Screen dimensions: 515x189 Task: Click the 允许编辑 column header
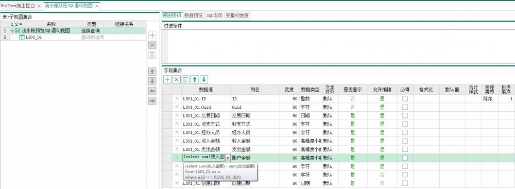click(x=382, y=90)
